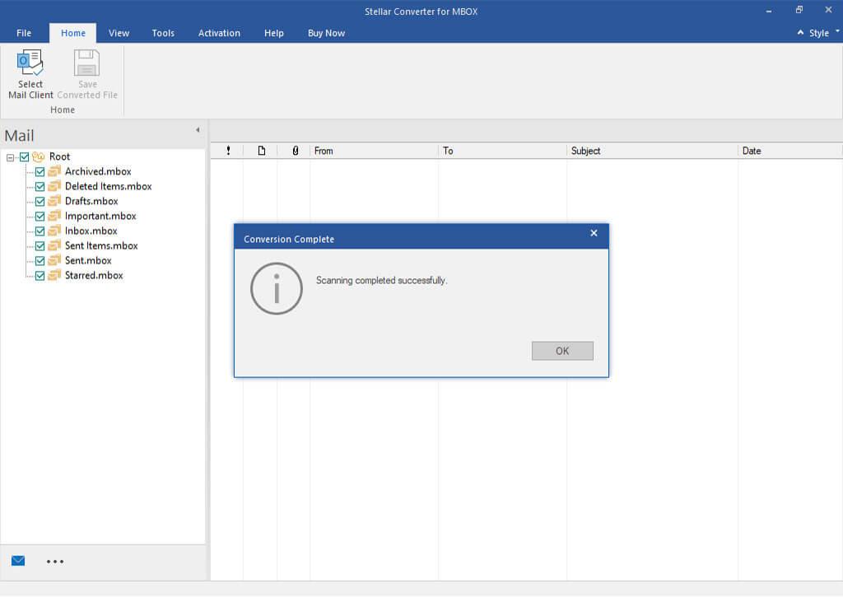Click the mail envelope icon in bottom panel
This screenshot has width=843, height=597.
(18, 561)
